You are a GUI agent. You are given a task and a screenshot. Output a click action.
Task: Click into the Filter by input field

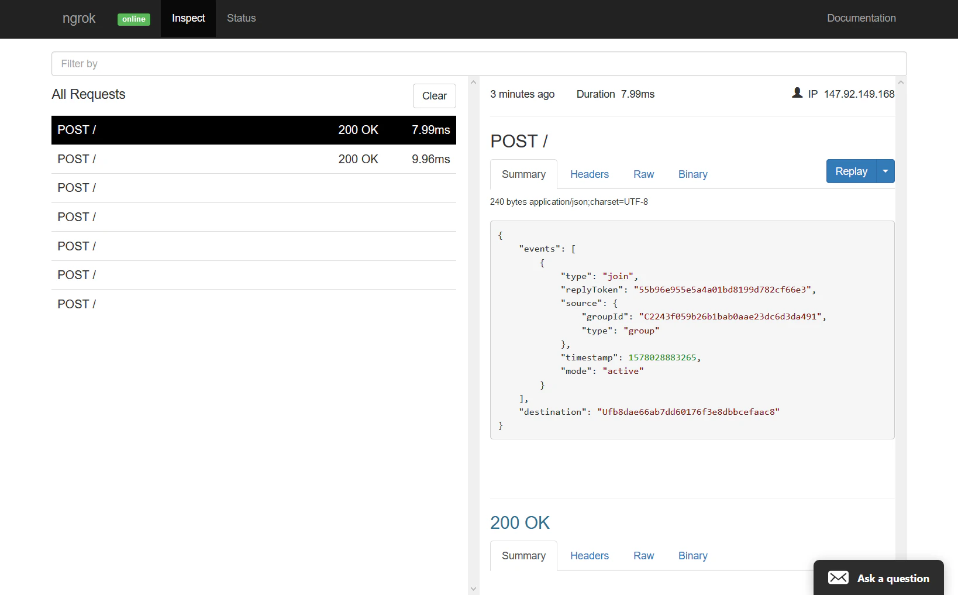click(478, 64)
